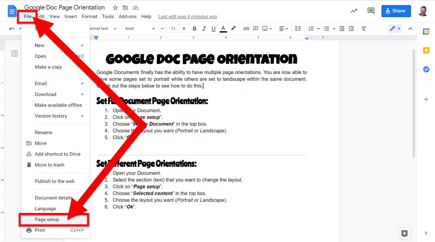Open text color picker

click(x=223, y=29)
